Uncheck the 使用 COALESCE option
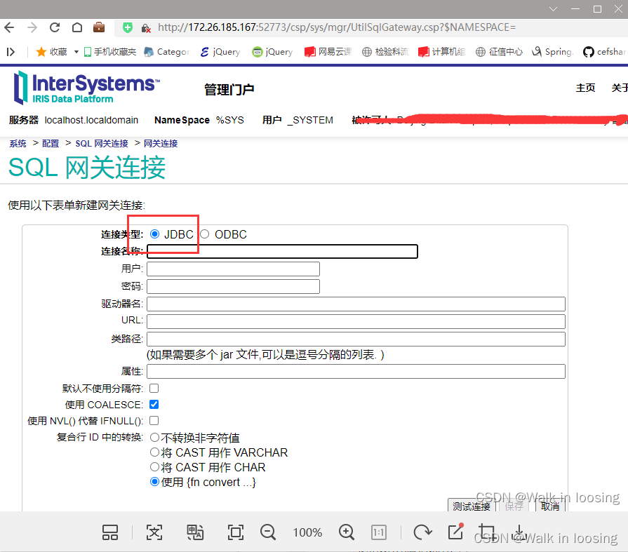Screen dimensions: 628x552 click(x=153, y=404)
